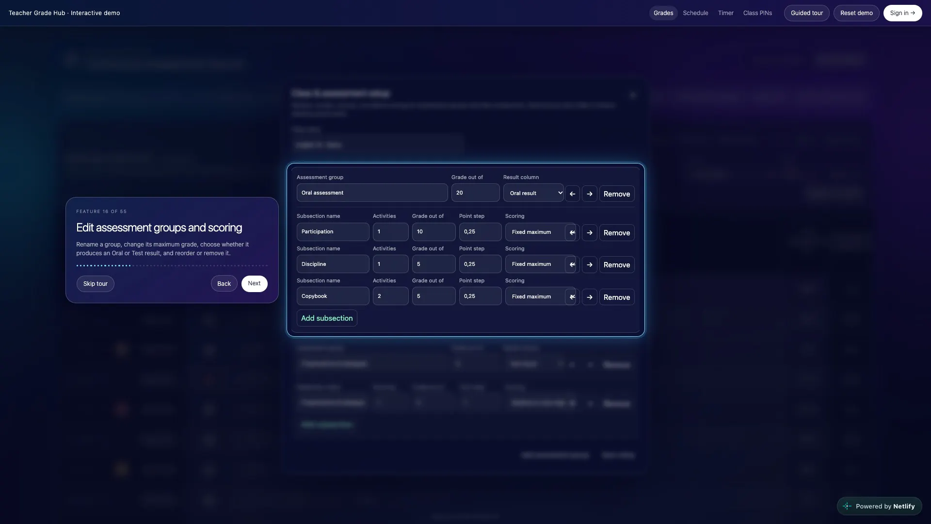The height and width of the screenshot is (524, 931).
Task: Go to the Timer tab
Action: click(725, 13)
